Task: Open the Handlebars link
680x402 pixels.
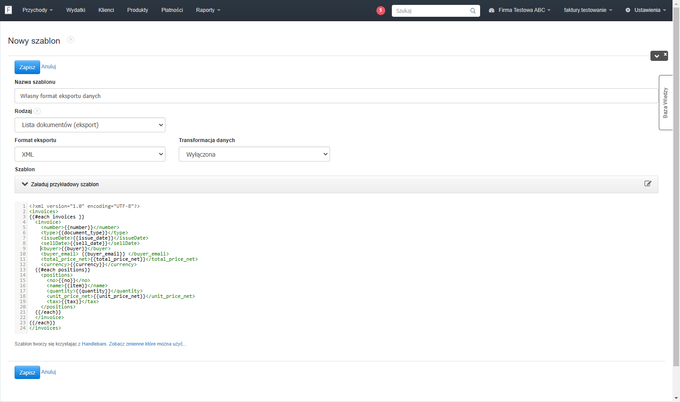Action: tap(94, 344)
